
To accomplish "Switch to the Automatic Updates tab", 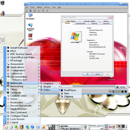I will coord(90,21).
